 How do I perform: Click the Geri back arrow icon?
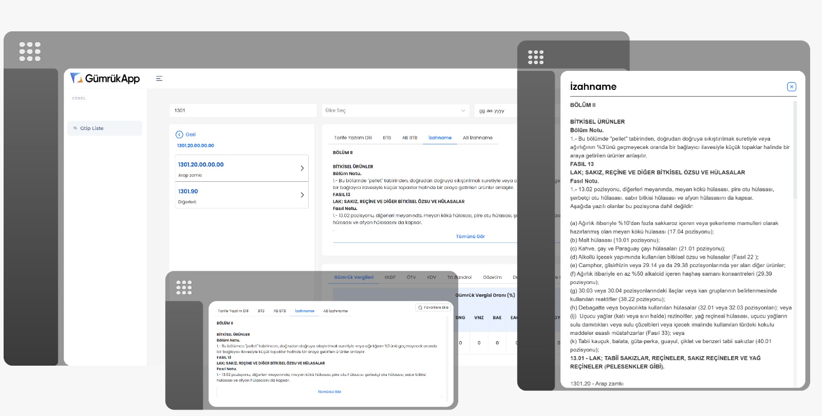click(x=179, y=135)
